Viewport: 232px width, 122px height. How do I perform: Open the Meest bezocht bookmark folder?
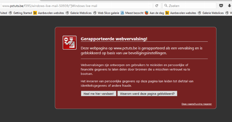[134, 13]
